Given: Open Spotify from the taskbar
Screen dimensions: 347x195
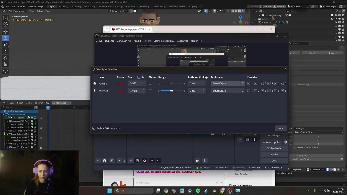Looking at the screenshot, I should (198, 191).
